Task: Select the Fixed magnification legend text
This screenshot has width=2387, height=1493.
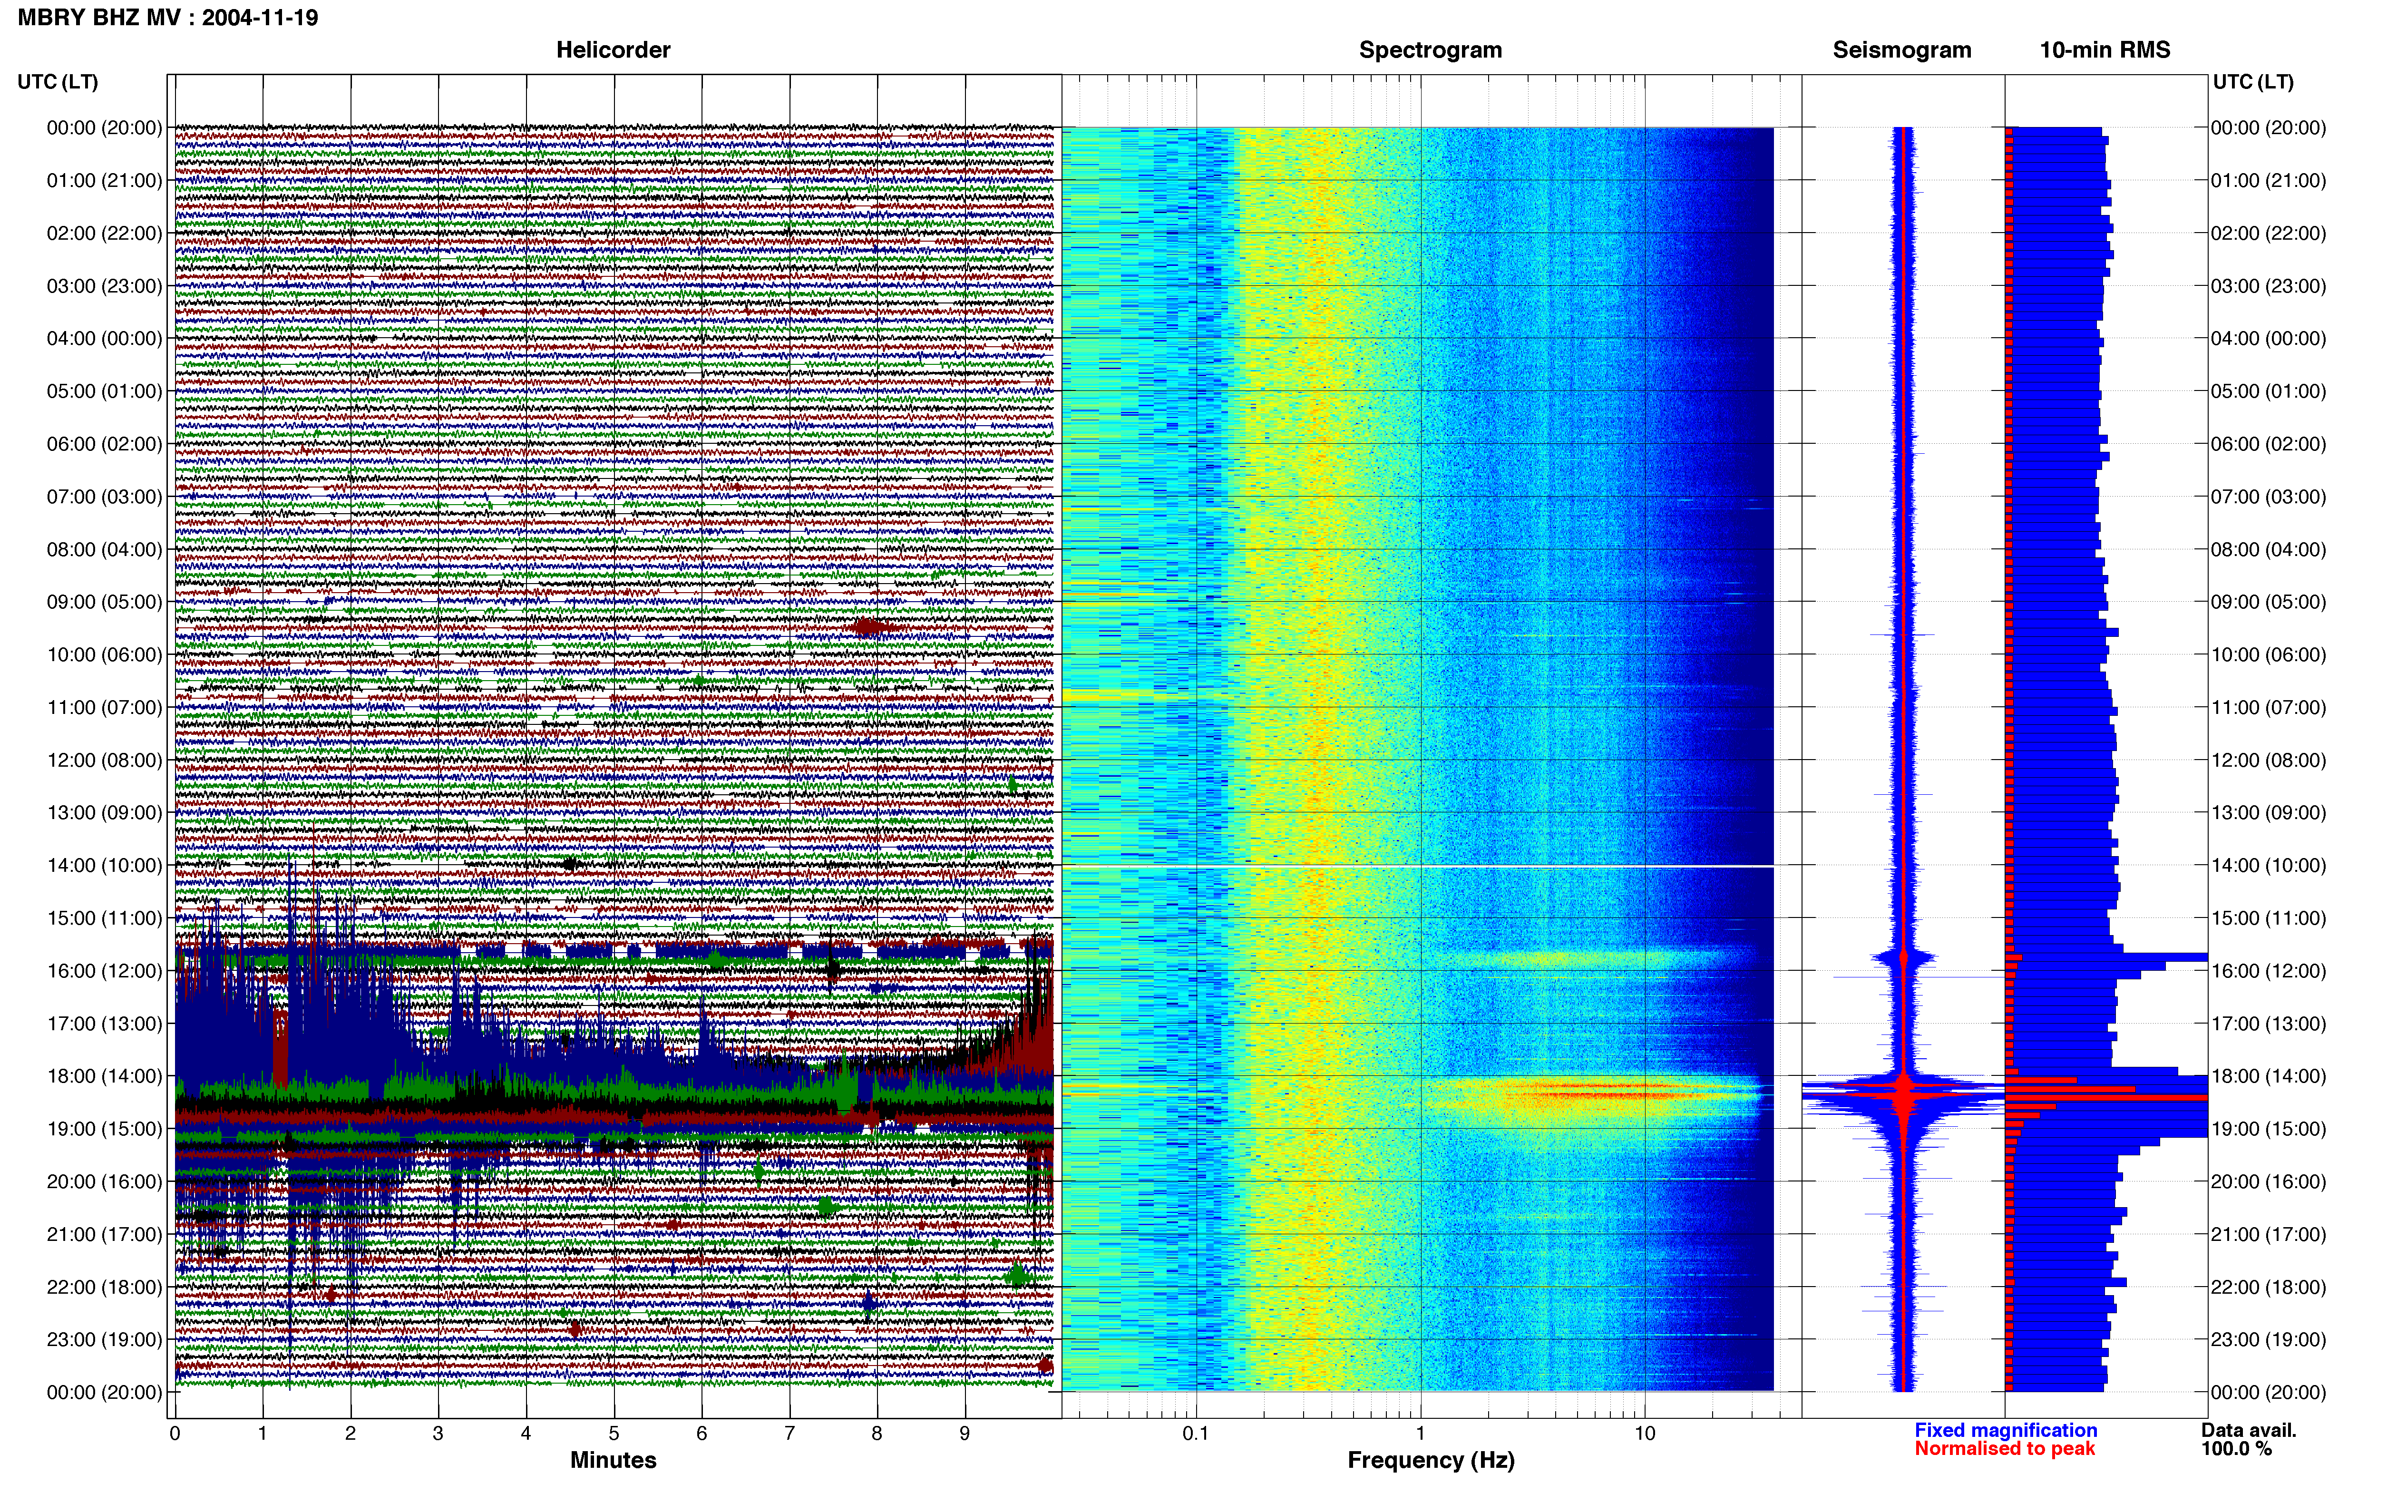Action: [x=2005, y=1430]
